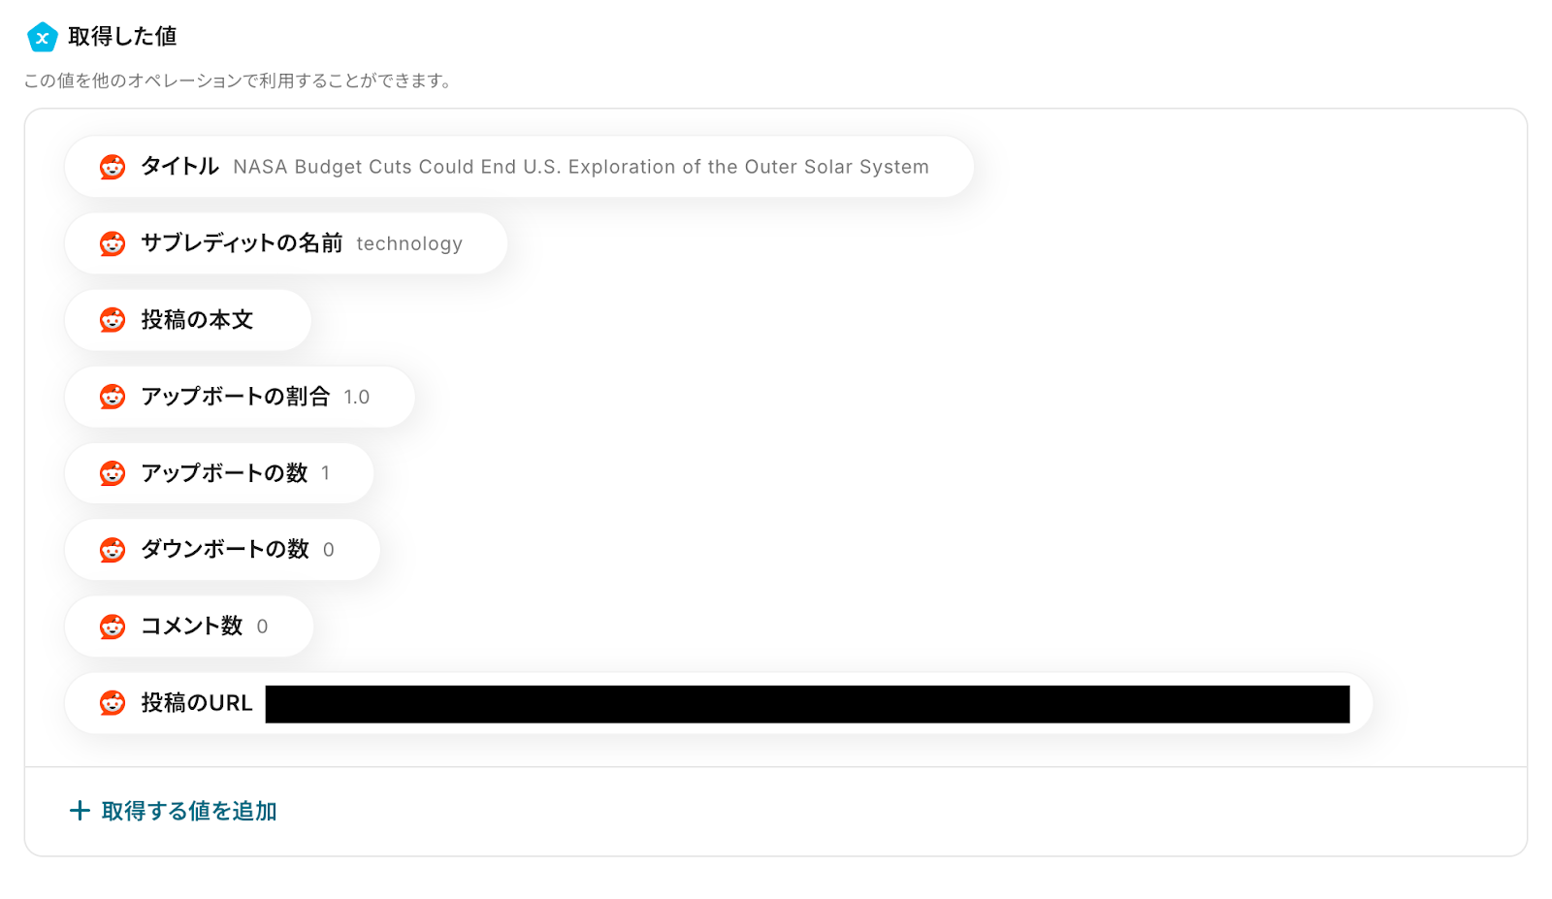Click the Reddit icon beside ダウンボートの数
1552x899 pixels.
coord(113,550)
